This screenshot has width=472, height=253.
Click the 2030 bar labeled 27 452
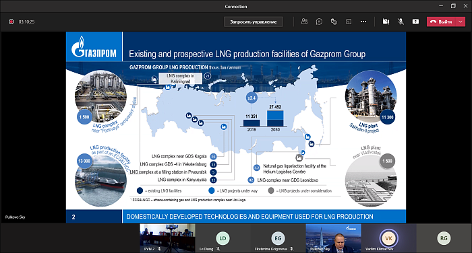(x=275, y=118)
